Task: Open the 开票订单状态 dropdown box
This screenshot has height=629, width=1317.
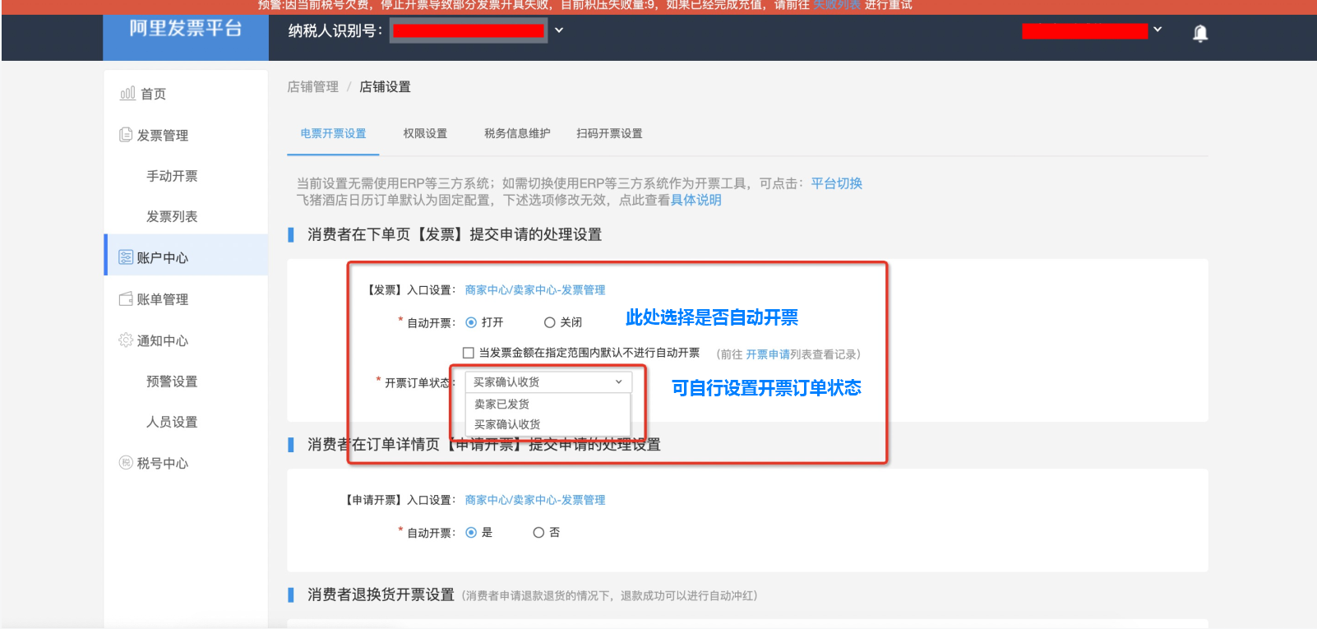Action: coord(548,382)
